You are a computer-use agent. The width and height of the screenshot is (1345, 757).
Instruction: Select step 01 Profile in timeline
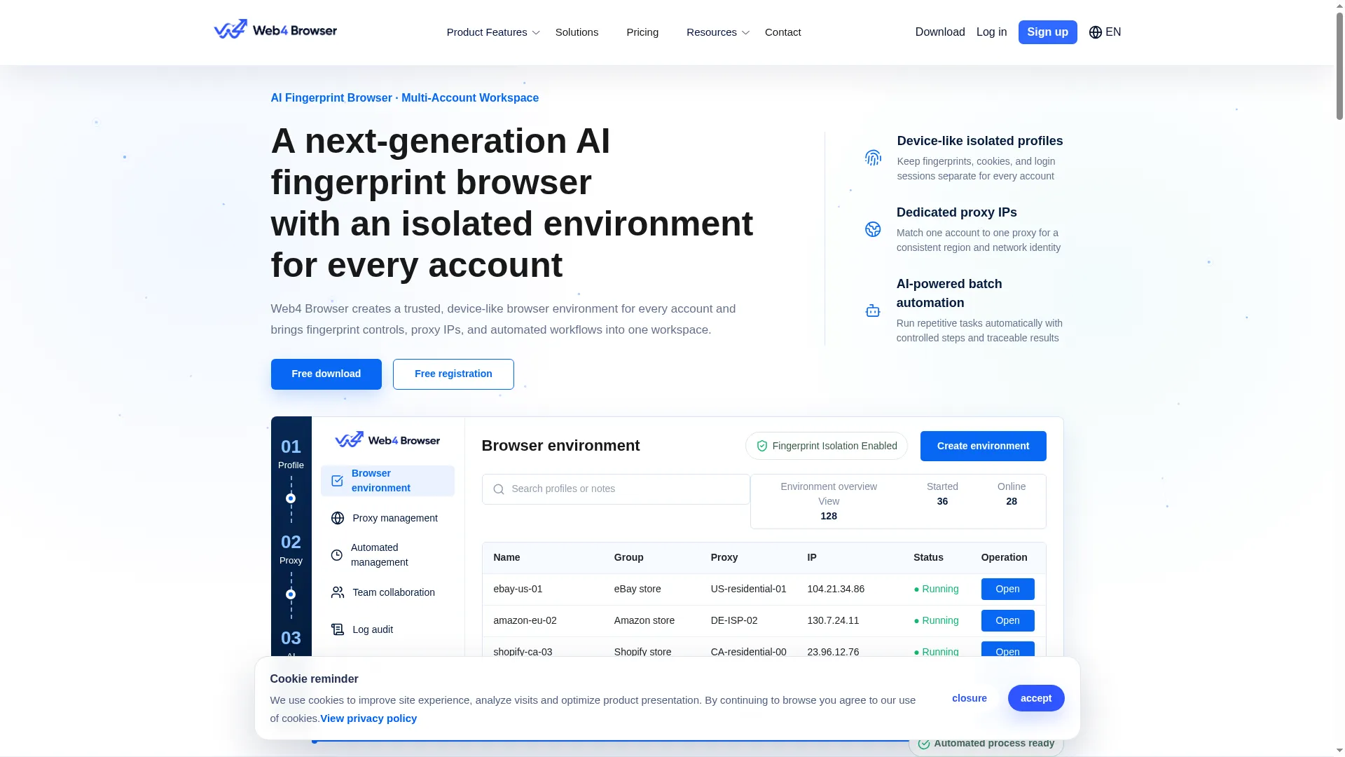point(291,453)
